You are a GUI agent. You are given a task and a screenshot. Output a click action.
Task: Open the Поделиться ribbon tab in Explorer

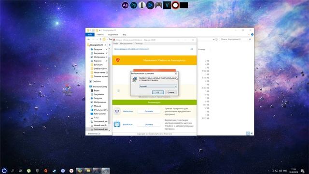tap(113, 35)
